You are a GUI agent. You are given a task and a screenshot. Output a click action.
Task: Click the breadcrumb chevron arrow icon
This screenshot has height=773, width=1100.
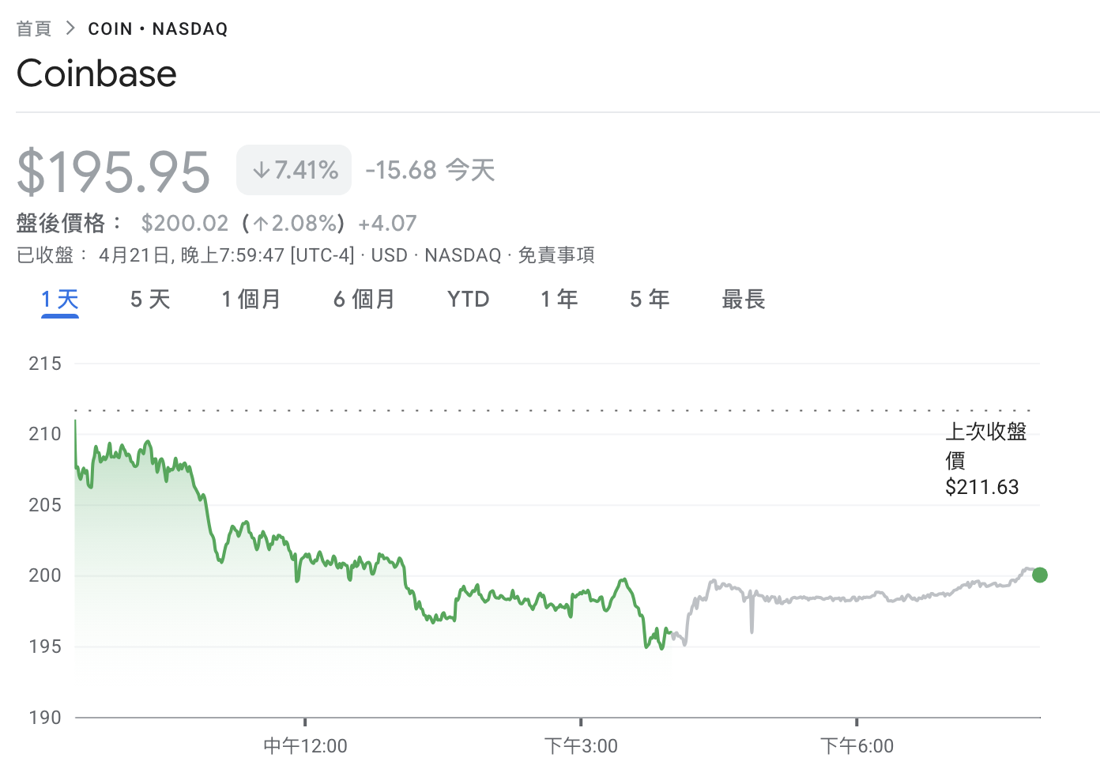coord(70,28)
